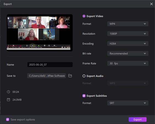155x124 pixels.
Task: Open the folder browse icon beside Save to
Action: point(70,76)
